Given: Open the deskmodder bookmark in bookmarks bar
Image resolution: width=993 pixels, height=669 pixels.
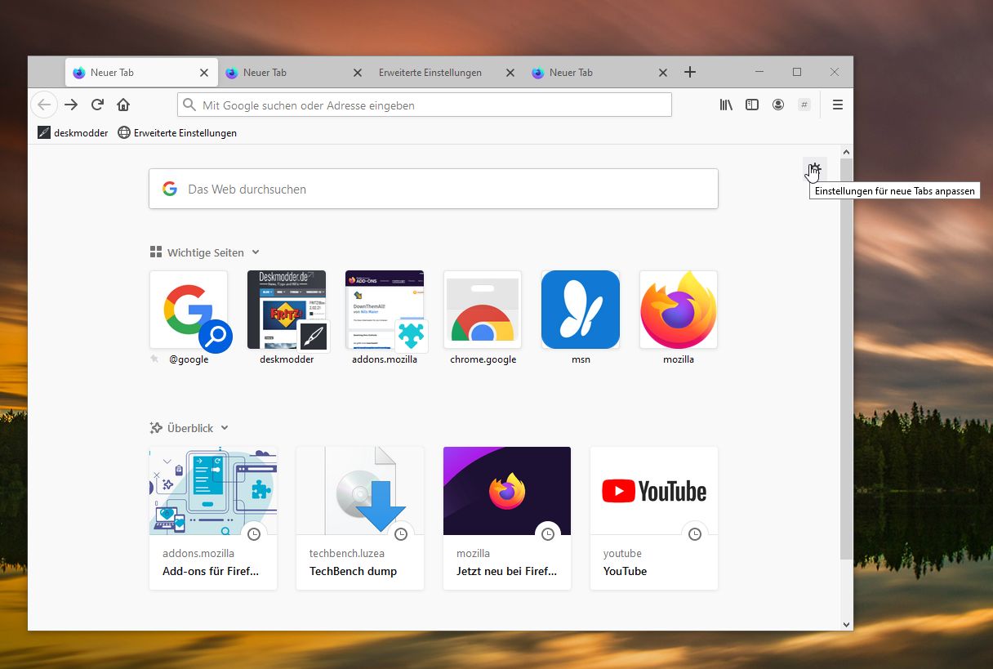Looking at the screenshot, I should coord(73,132).
